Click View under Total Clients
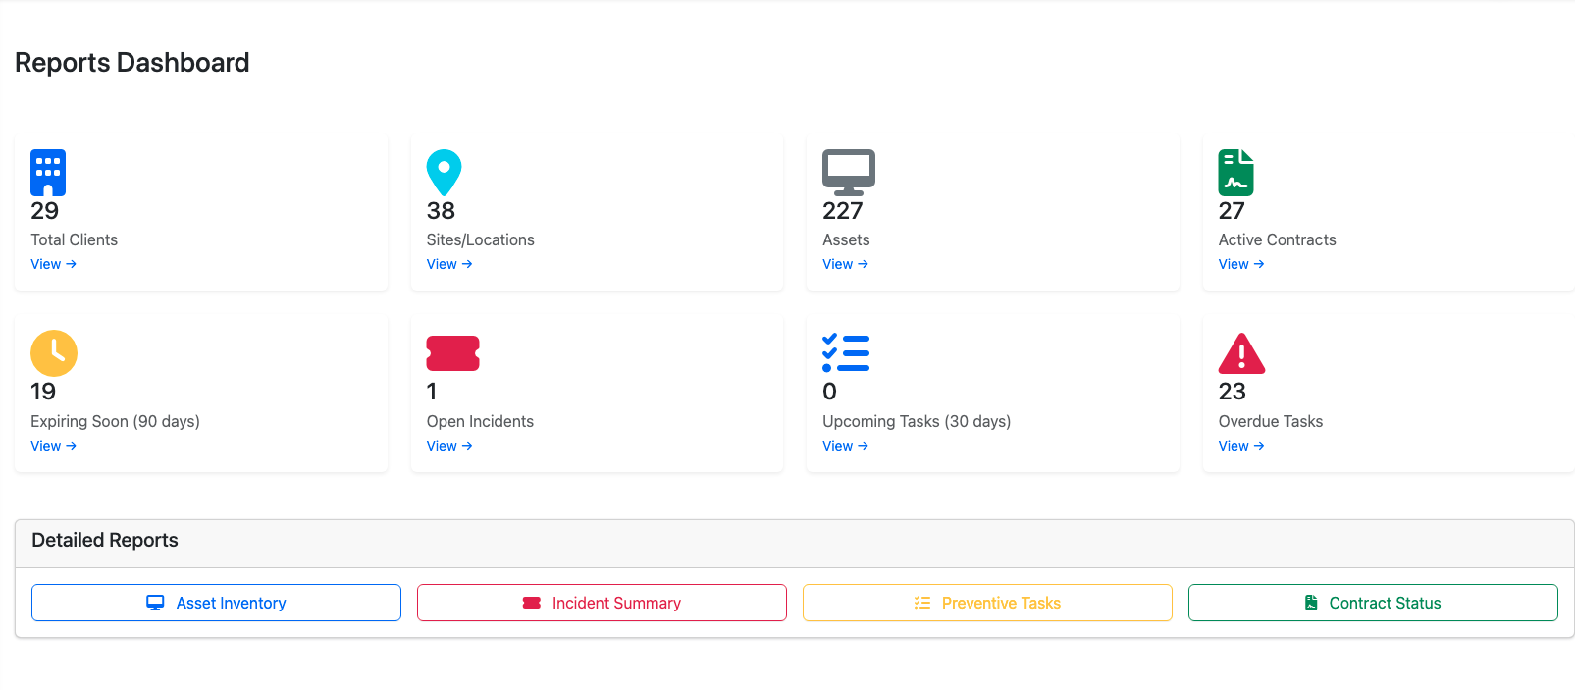The width and height of the screenshot is (1575, 690). 53,263
